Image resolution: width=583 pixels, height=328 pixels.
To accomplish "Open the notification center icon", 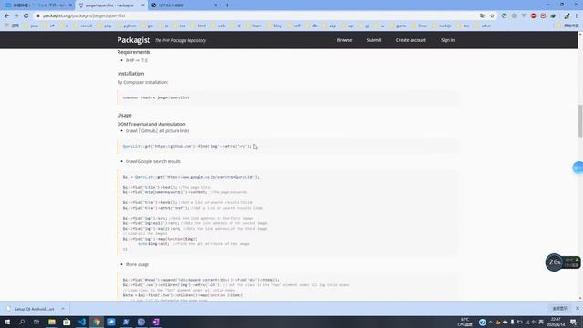I will (x=574, y=322).
